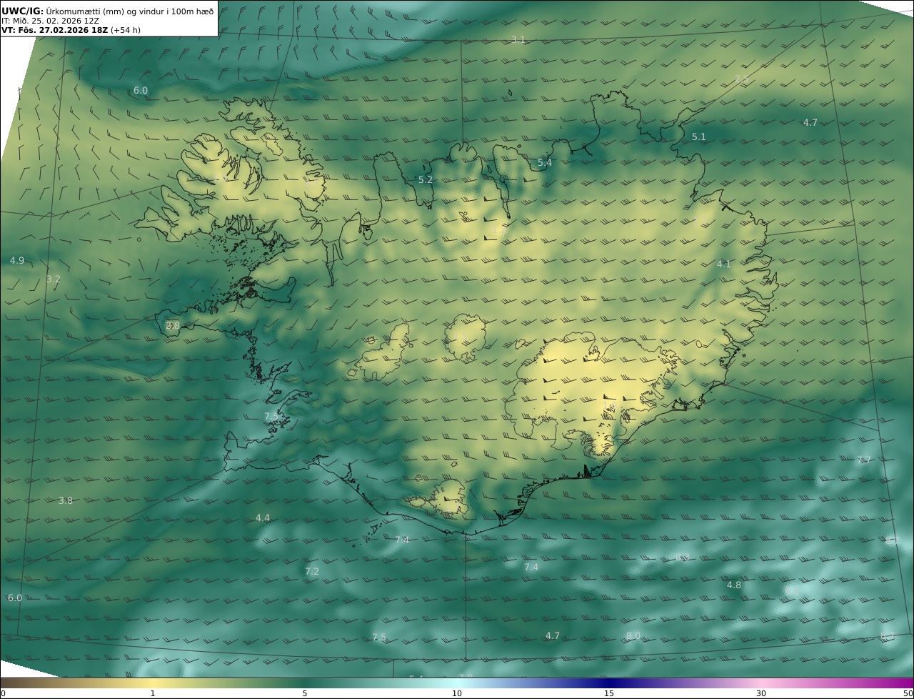Image resolution: width=914 pixels, height=699 pixels.
Task: Click the 'UWC/IG:' label in header
Action: tap(23, 11)
